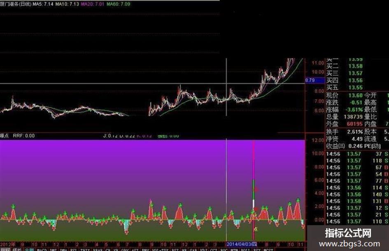This screenshot has height=251, width=389.
Task: Click the 换手 value 2.61%
Action: pyautogui.click(x=355, y=132)
